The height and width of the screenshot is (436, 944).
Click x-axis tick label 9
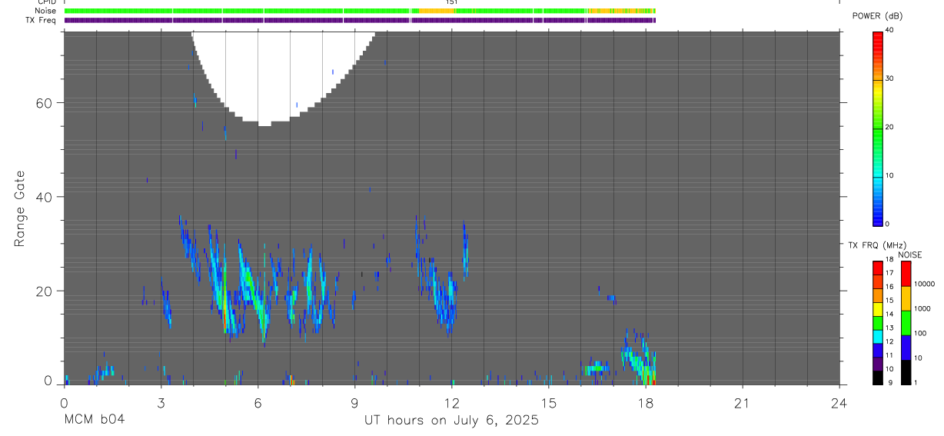click(x=354, y=403)
